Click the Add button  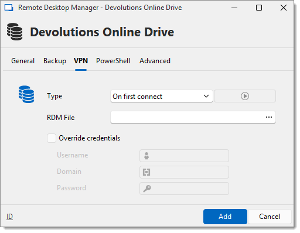(225, 217)
